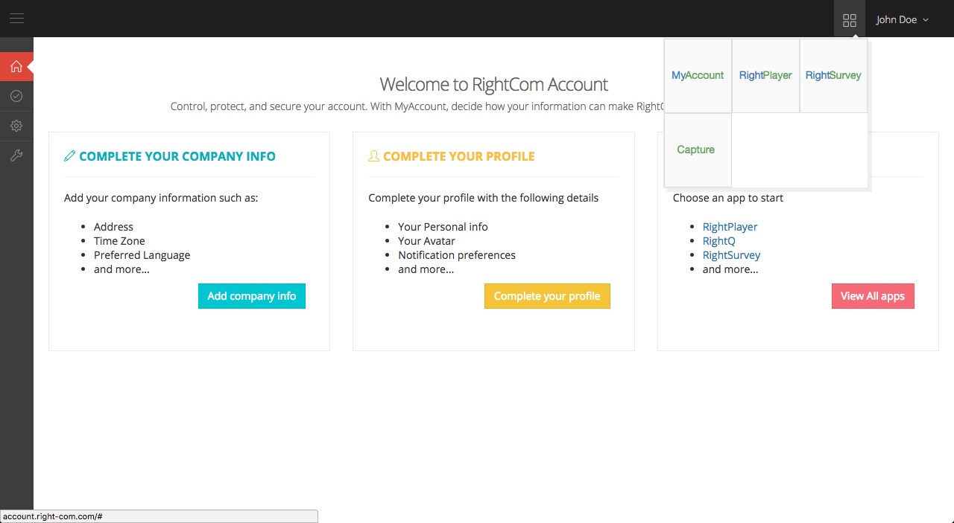
Task: Click the Preferred Language list item
Action: click(142, 255)
